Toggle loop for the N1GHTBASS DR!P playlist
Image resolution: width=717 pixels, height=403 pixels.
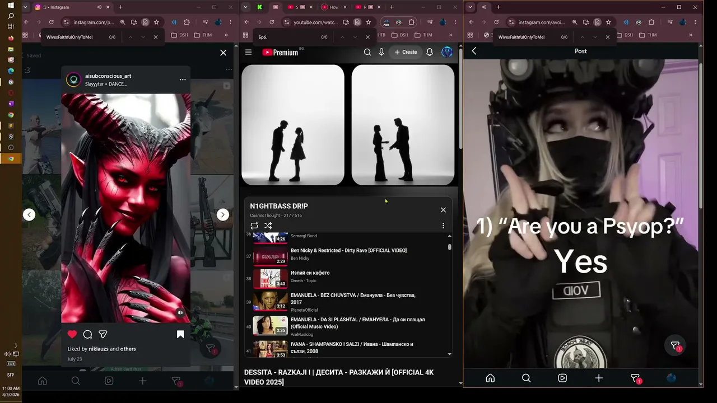[x=254, y=226]
